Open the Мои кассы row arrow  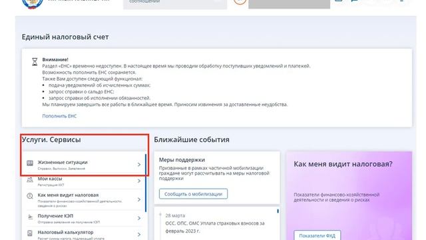(139, 181)
